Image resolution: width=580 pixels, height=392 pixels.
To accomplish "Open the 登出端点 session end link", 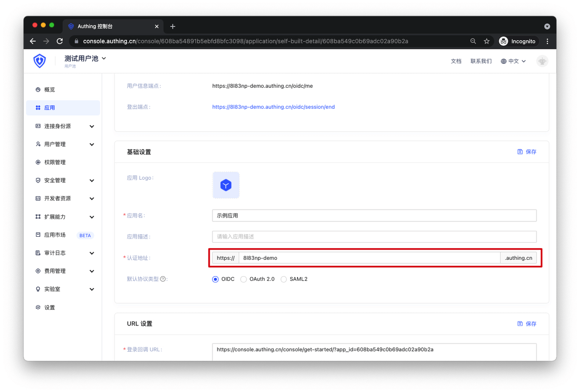I will 273,107.
